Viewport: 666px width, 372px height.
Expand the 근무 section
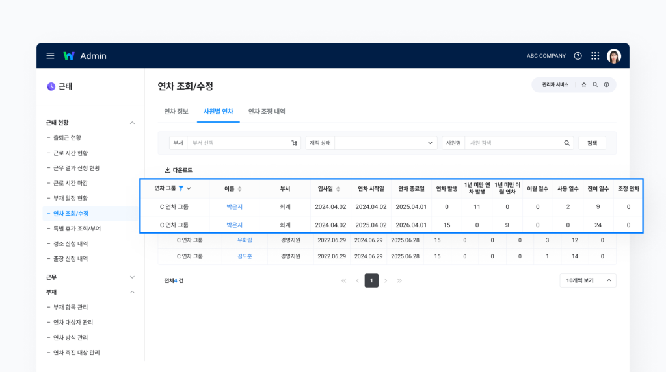(x=132, y=277)
